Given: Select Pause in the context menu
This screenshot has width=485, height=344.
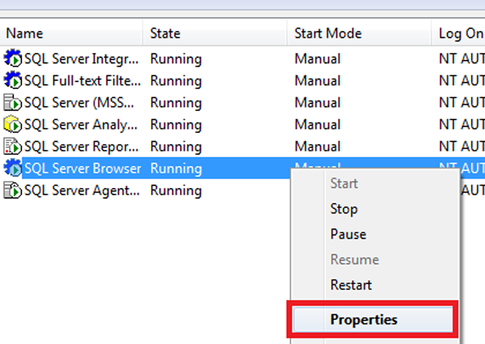Looking at the screenshot, I should (348, 234).
